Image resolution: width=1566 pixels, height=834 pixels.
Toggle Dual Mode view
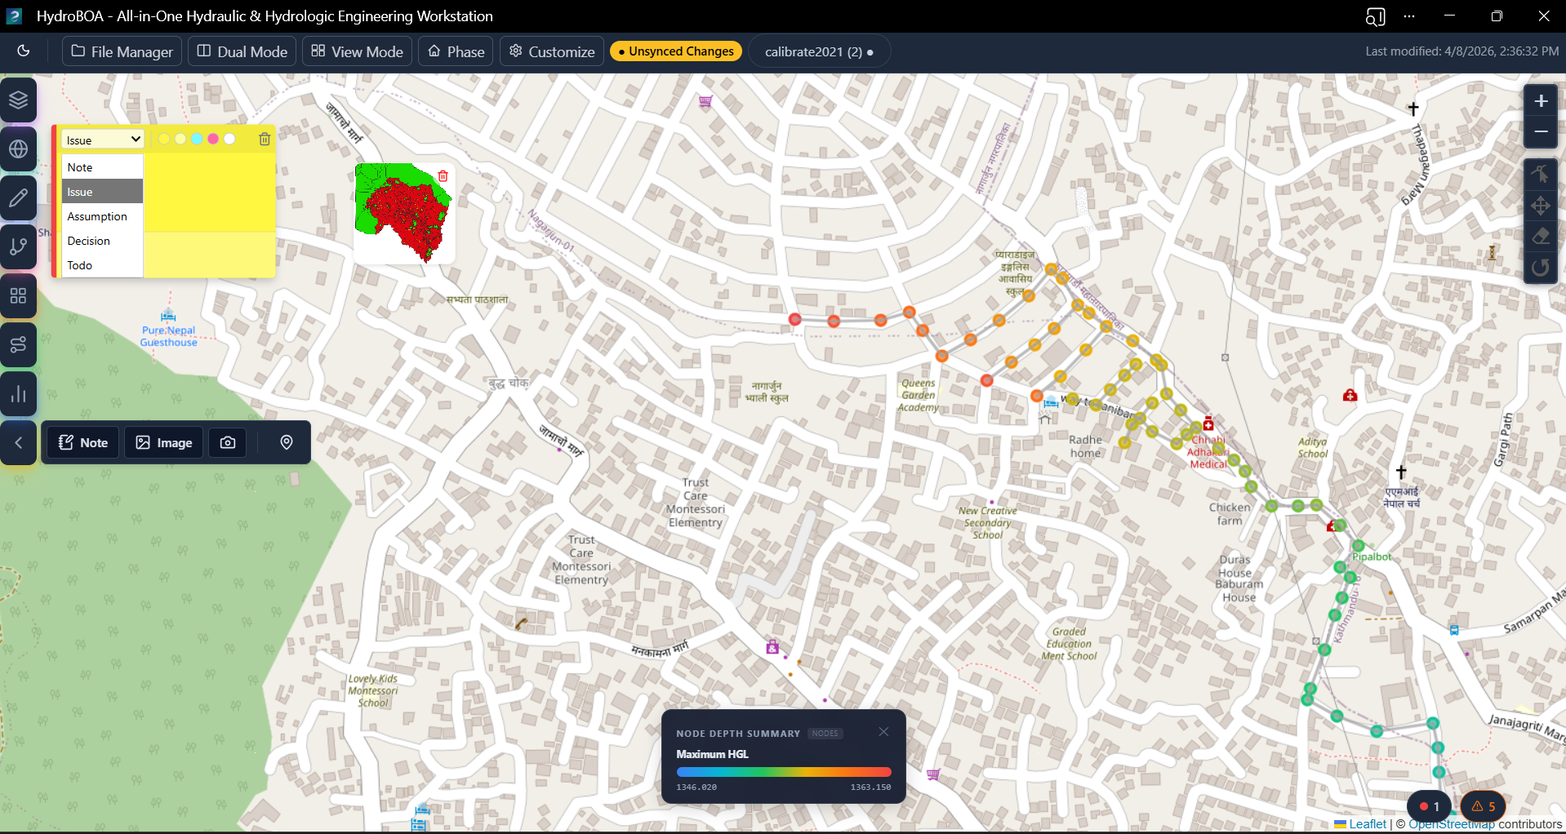coord(242,51)
